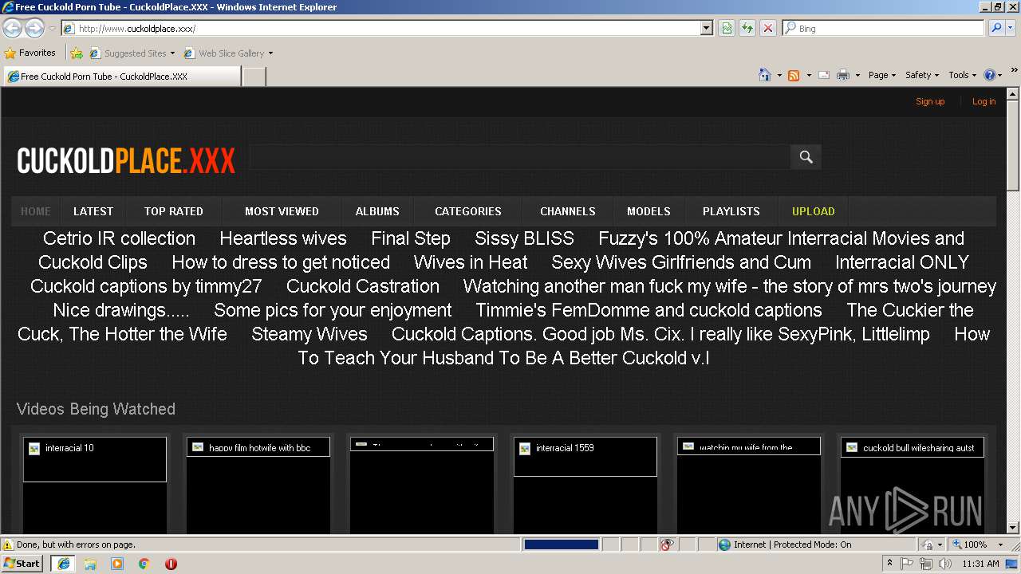
Task: Open Windows Explorer folder in taskbar
Action: pyautogui.click(x=90, y=564)
